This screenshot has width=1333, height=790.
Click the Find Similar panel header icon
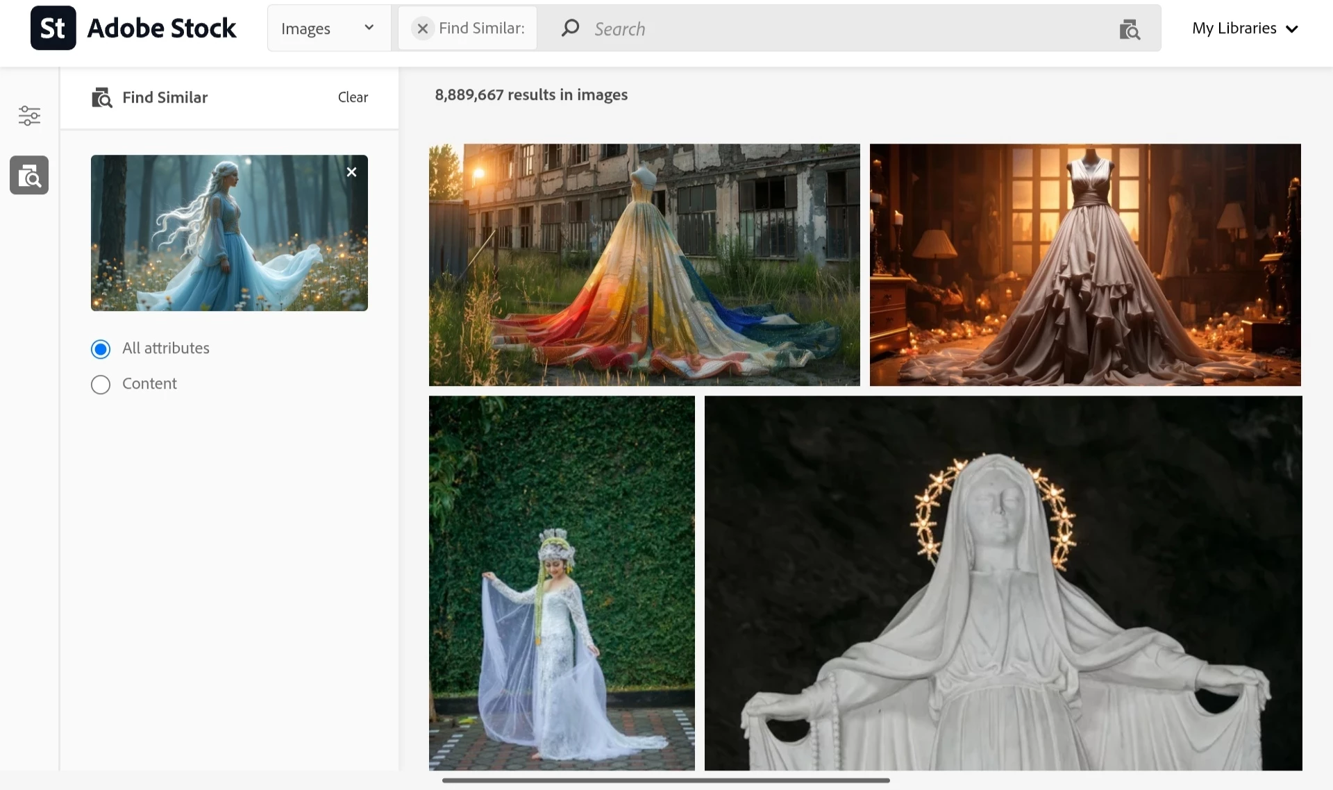(101, 98)
